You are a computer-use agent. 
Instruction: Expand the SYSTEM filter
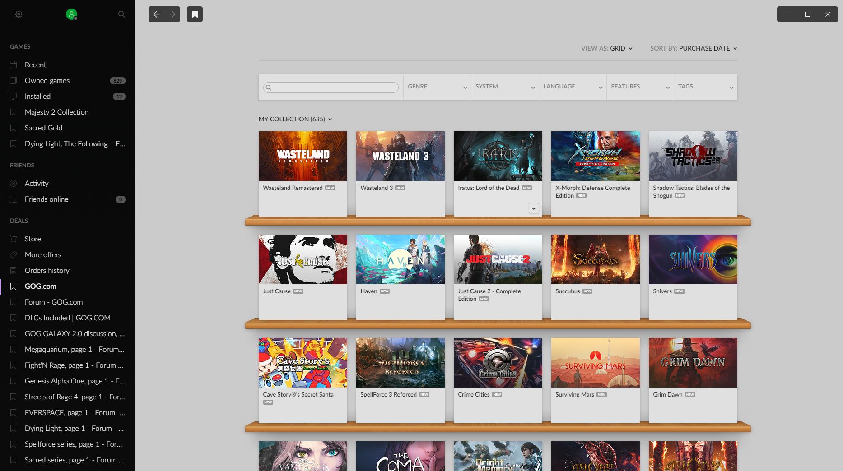click(505, 87)
